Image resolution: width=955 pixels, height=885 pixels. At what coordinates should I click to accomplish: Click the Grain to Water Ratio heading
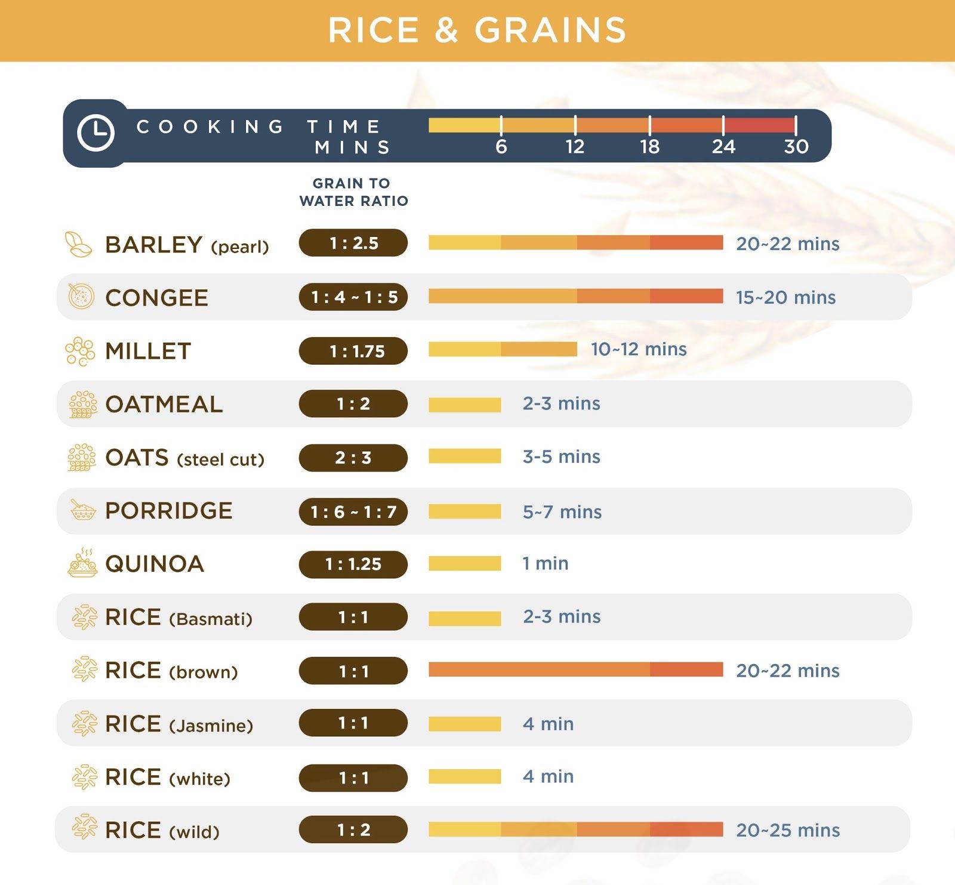tap(353, 192)
